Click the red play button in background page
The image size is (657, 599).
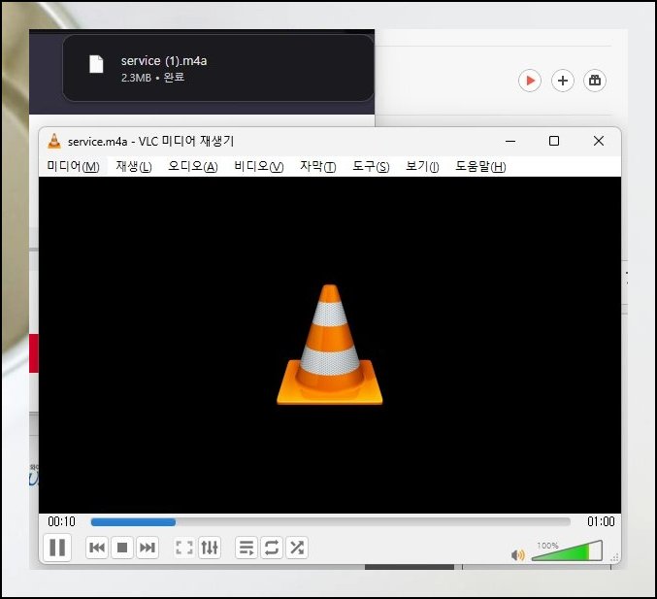click(530, 80)
